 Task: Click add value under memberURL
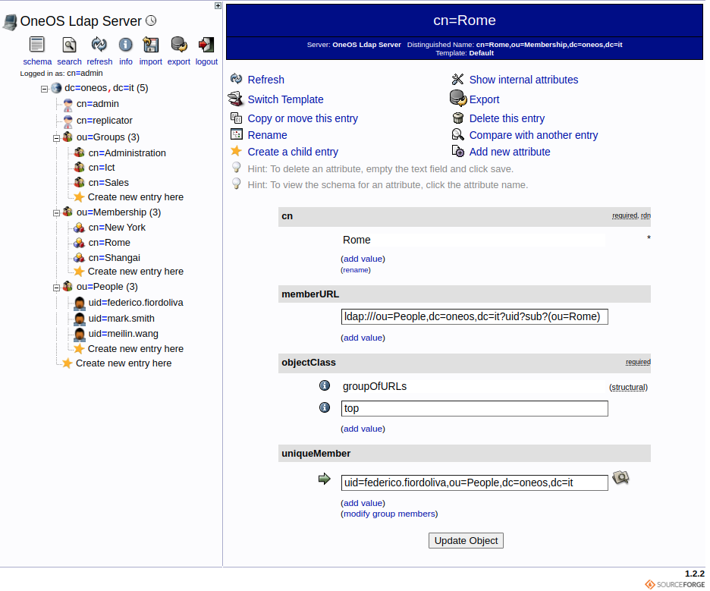click(x=363, y=338)
